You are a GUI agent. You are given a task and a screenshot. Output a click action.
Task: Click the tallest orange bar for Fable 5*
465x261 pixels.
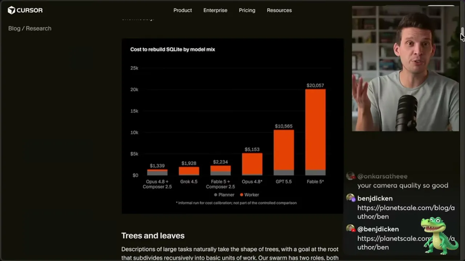(315, 129)
